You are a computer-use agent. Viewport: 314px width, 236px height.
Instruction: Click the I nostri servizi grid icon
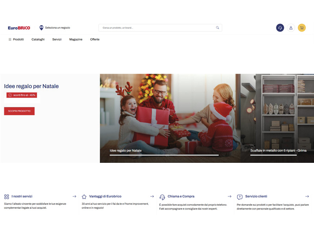[x=6, y=196]
